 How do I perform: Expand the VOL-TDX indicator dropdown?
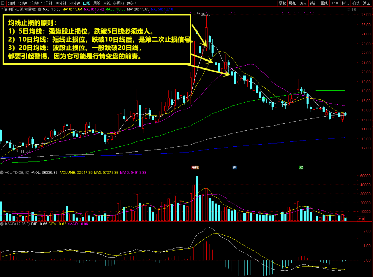(2, 172)
